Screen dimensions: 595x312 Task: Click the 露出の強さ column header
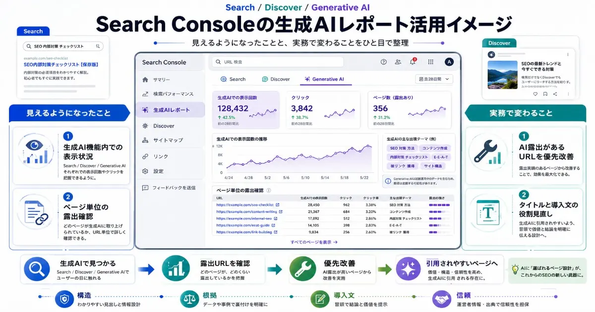(x=436, y=198)
